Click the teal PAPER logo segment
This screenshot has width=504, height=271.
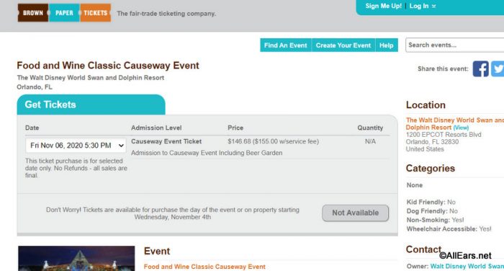click(x=64, y=13)
